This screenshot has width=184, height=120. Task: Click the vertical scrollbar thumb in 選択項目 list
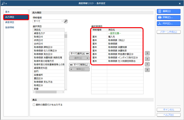[66, 36]
